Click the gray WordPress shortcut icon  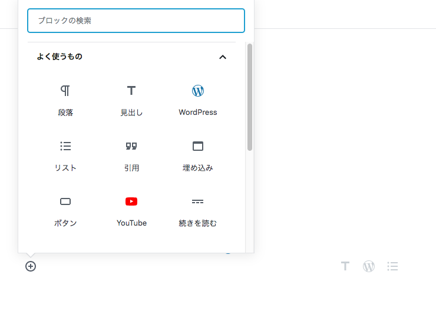pos(369,266)
